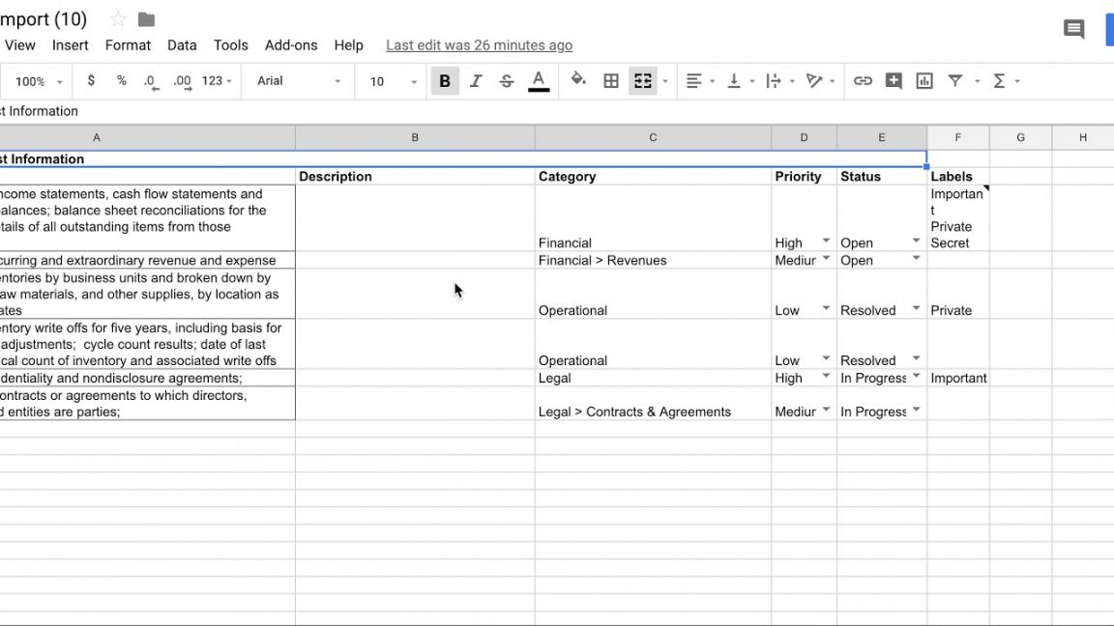Click the merge cells icon

643,81
